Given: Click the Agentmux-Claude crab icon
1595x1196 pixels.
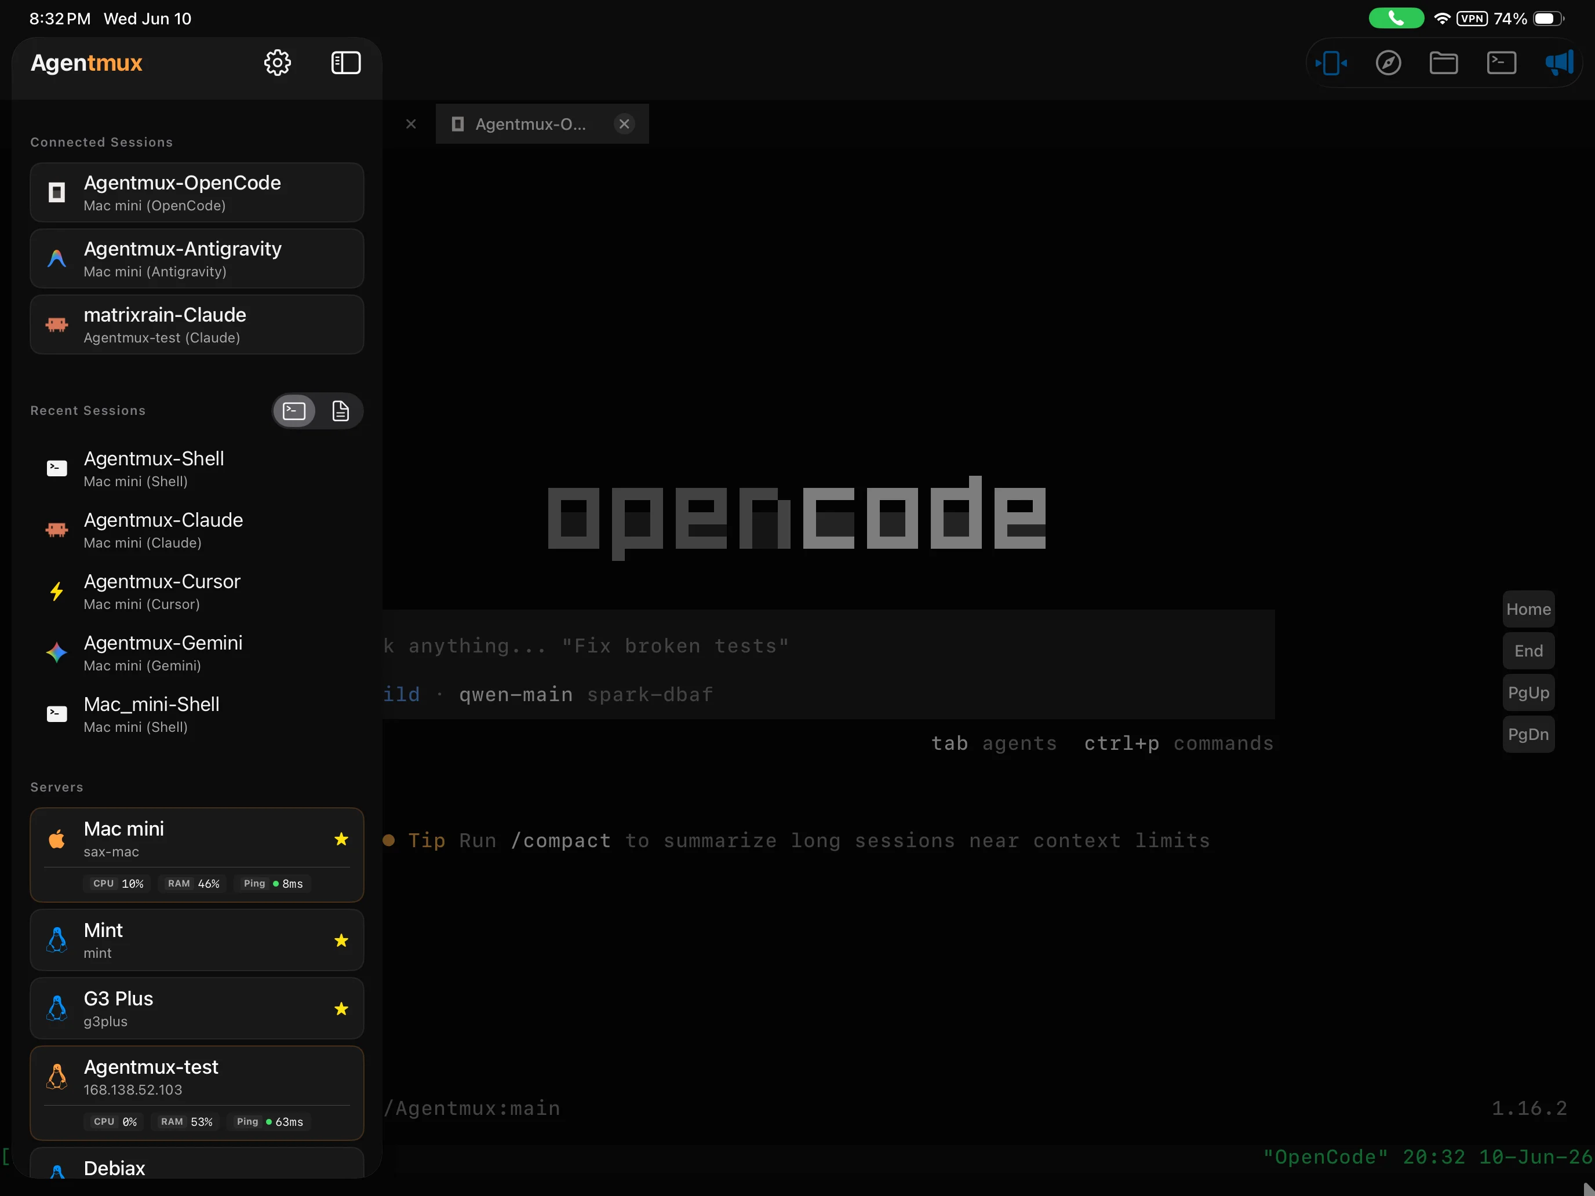Looking at the screenshot, I should (57, 530).
